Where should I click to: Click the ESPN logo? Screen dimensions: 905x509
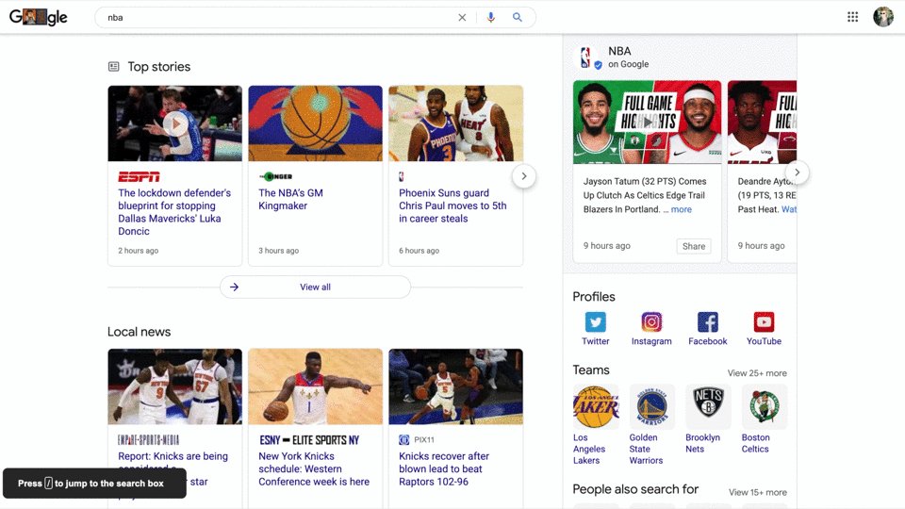click(x=139, y=176)
